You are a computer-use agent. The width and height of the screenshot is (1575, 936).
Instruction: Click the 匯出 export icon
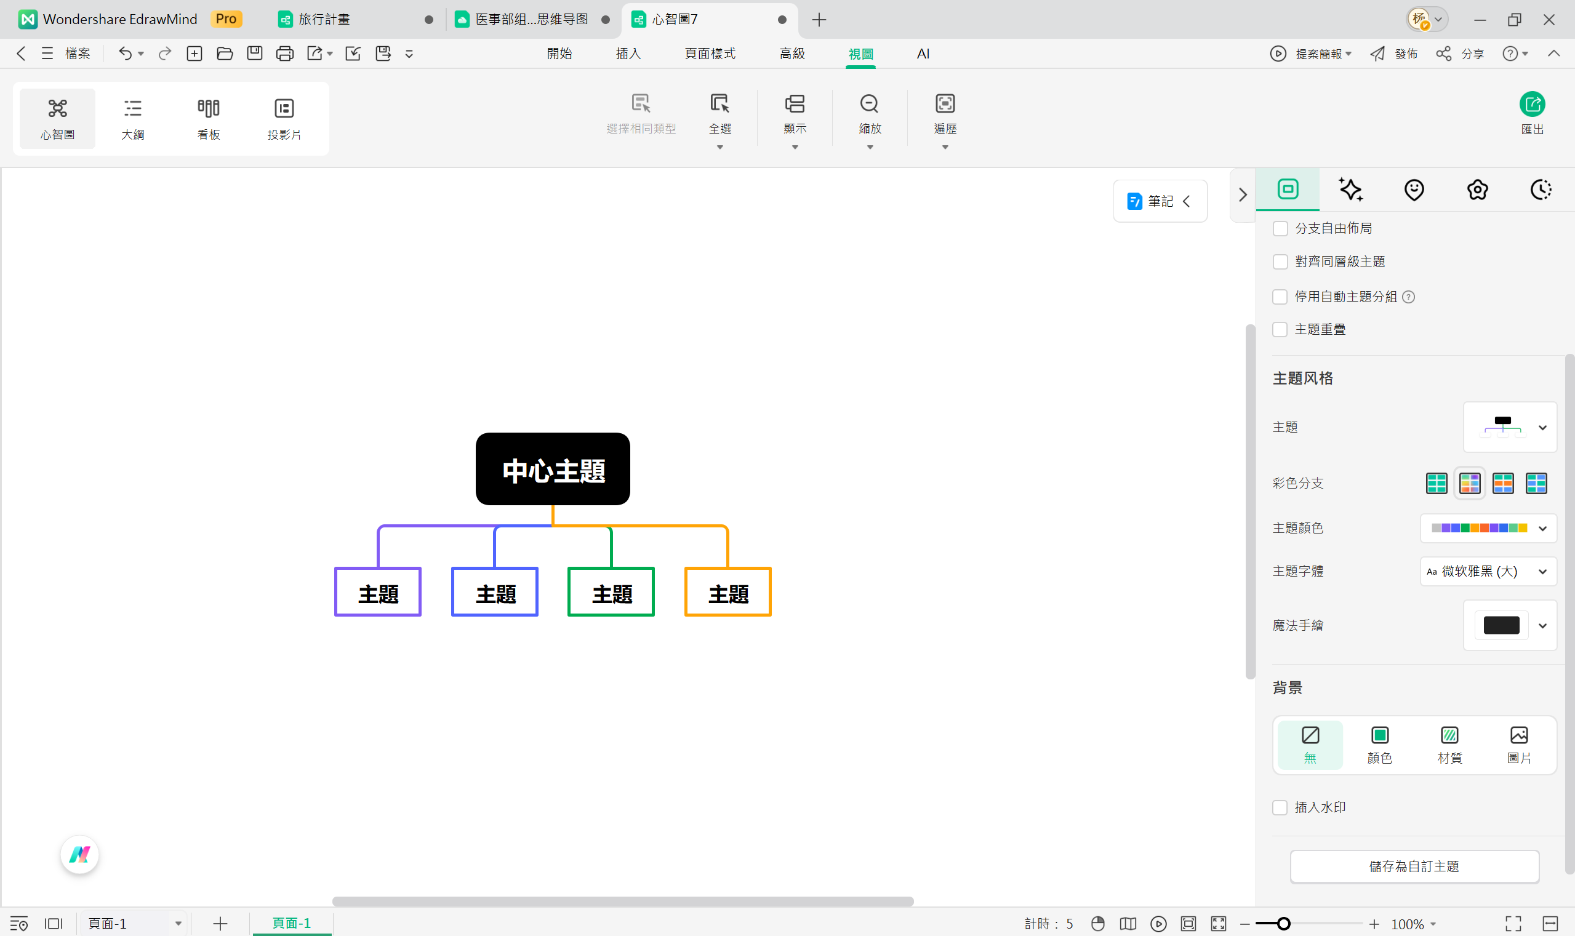point(1531,105)
